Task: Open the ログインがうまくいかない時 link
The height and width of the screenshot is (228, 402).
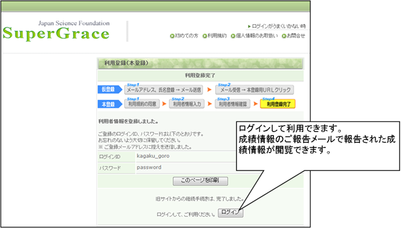Action: (279, 26)
